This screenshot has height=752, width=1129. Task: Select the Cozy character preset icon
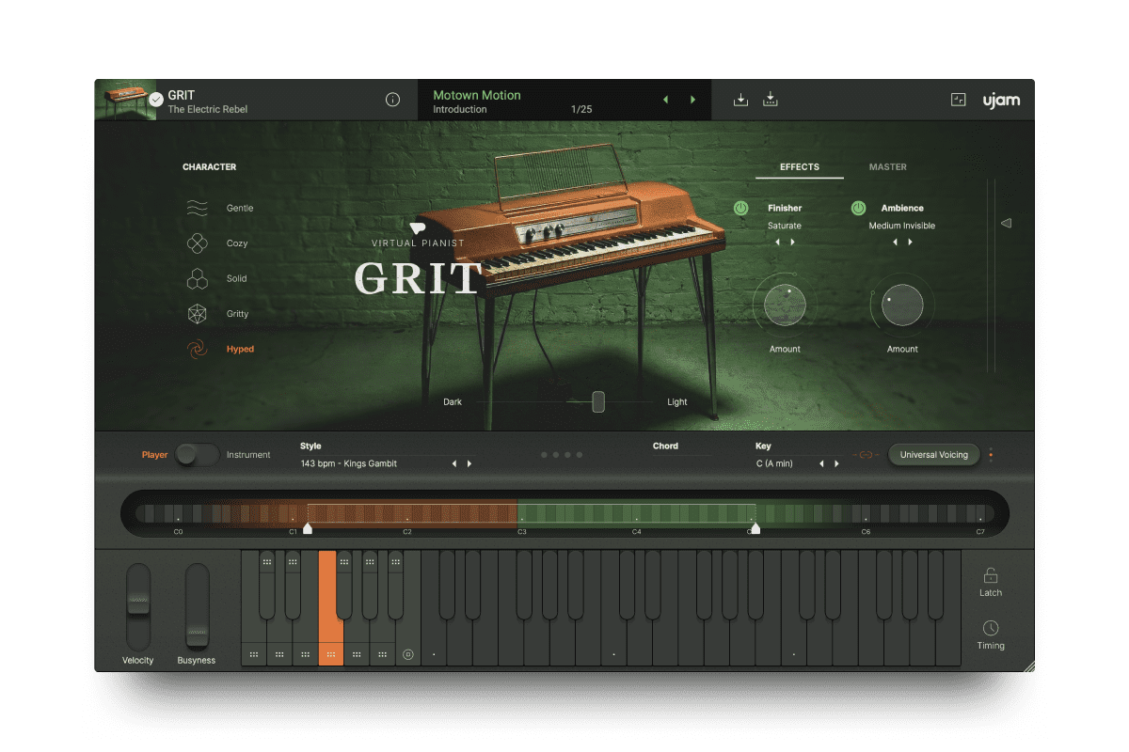pyautogui.click(x=197, y=243)
